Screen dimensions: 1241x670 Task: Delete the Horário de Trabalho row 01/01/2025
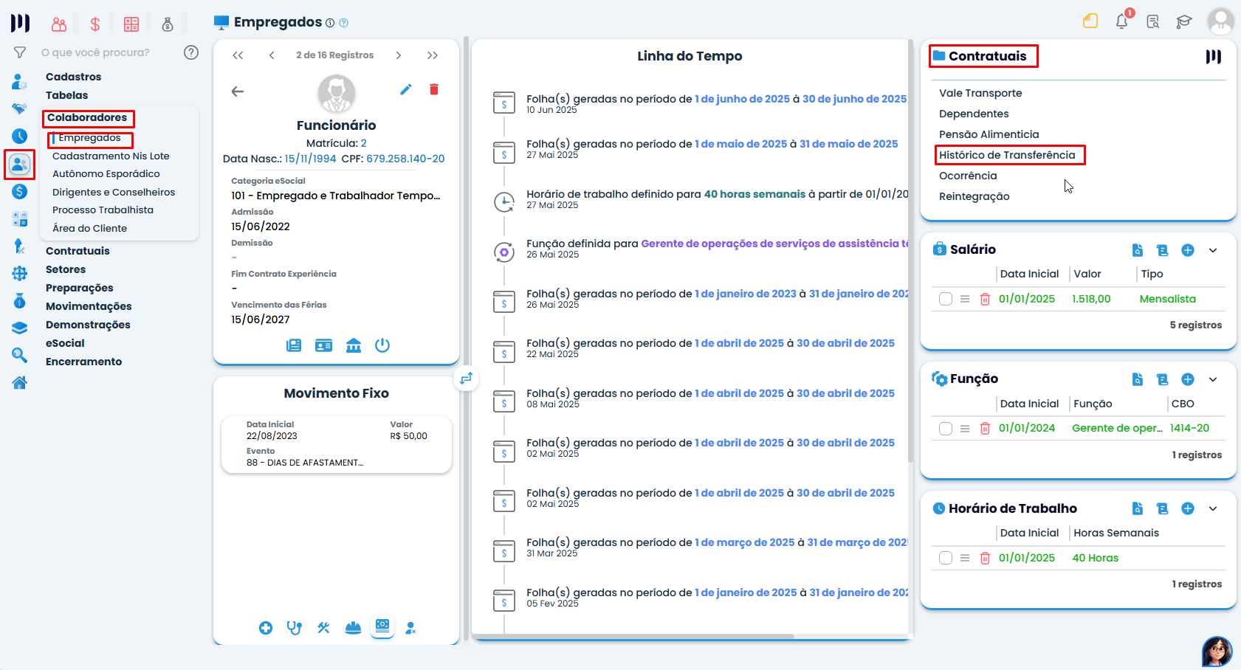pyautogui.click(x=985, y=558)
